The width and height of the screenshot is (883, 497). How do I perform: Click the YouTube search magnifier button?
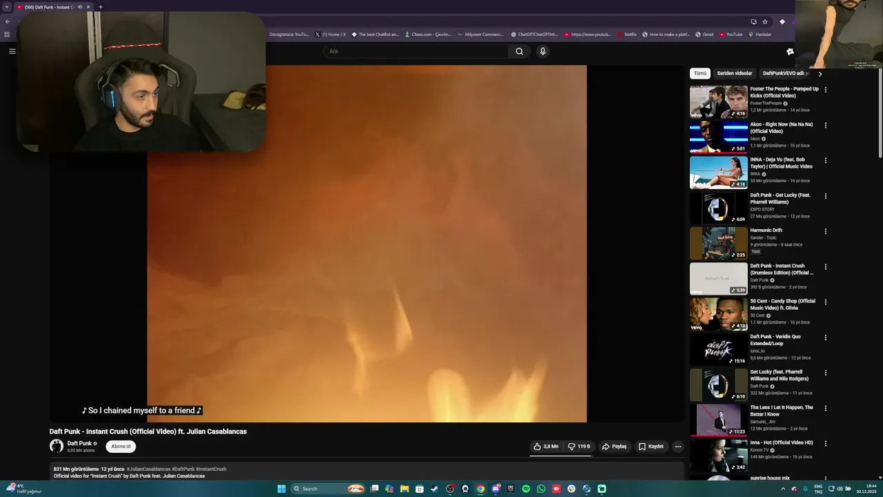(x=519, y=51)
